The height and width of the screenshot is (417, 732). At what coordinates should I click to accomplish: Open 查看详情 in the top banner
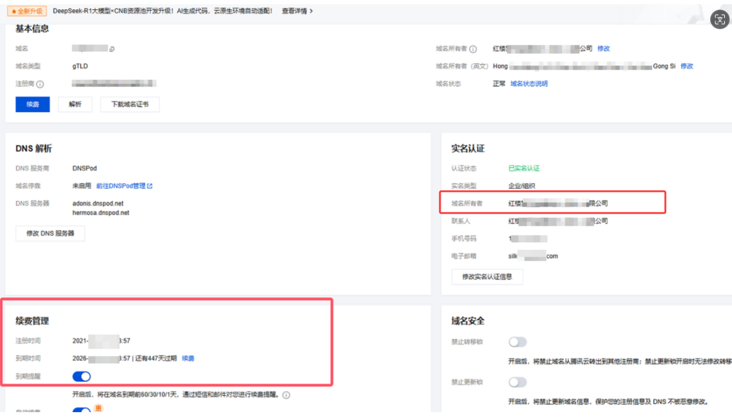click(297, 11)
